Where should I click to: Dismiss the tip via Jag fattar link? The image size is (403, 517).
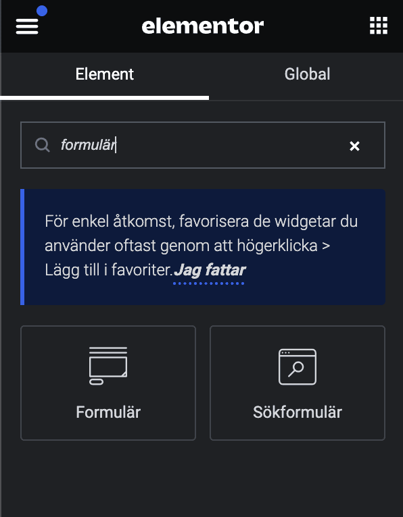pyautogui.click(x=210, y=271)
